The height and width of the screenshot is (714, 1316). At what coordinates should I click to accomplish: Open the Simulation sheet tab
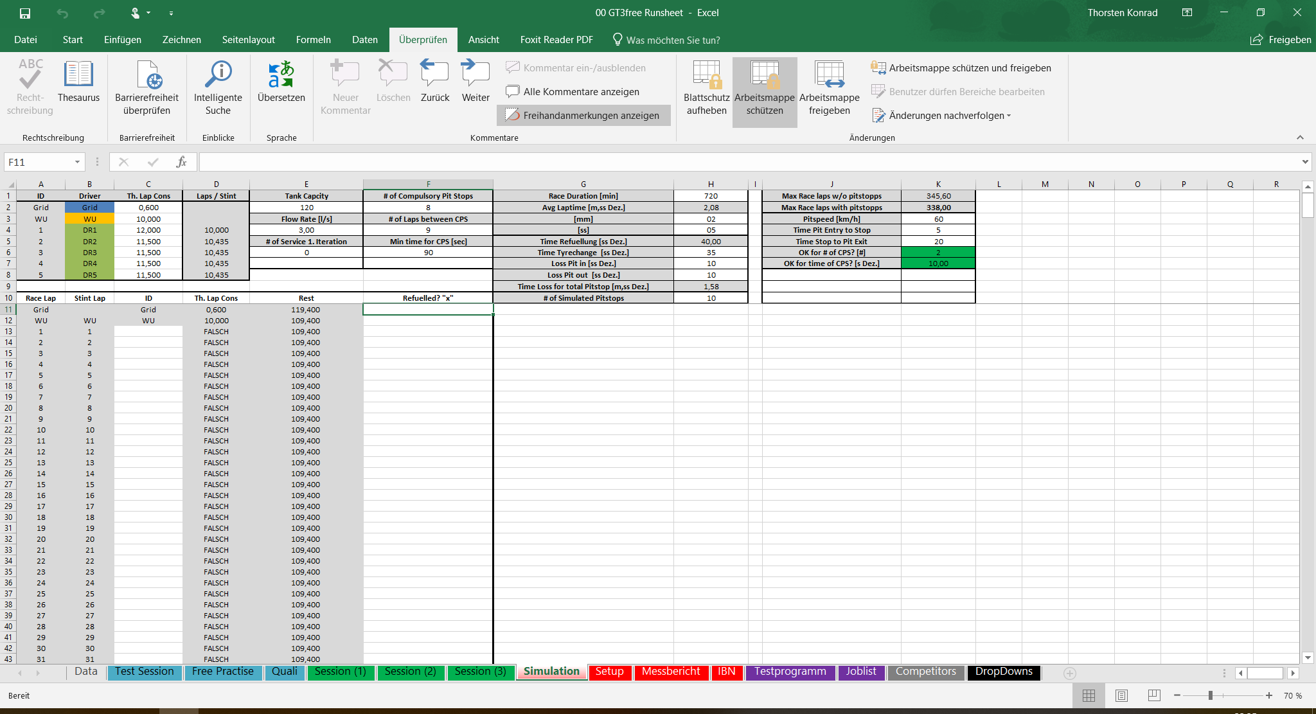click(x=551, y=671)
